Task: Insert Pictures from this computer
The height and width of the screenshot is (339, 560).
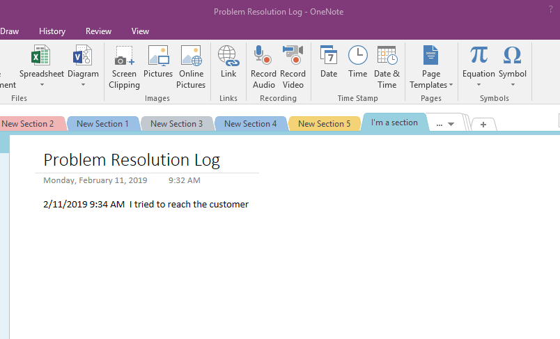Action: [158, 61]
